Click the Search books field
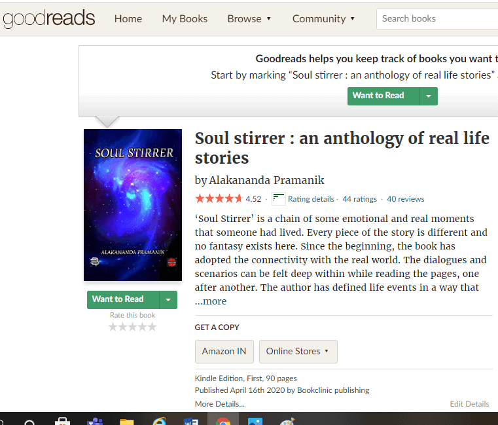This screenshot has width=498, height=425. [437, 19]
